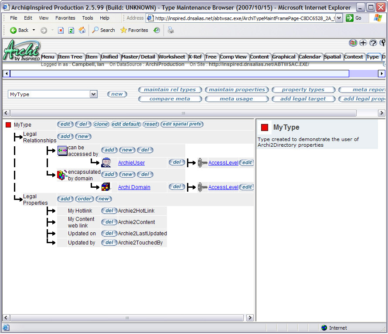
Task: Expand the Address bar URL dropdown
Action: tap(339, 18)
